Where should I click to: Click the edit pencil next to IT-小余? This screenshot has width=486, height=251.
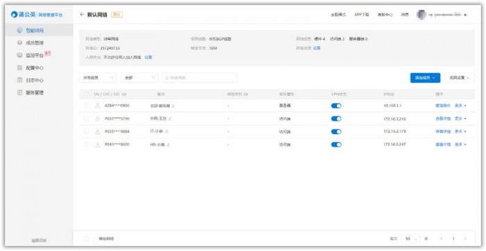pos(167,131)
